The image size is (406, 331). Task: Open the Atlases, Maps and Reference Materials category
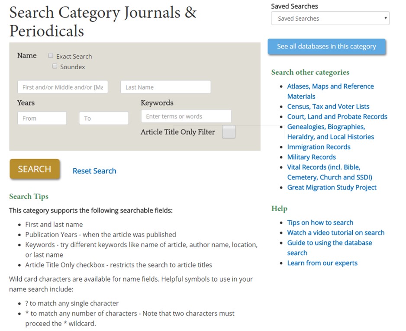[330, 86]
